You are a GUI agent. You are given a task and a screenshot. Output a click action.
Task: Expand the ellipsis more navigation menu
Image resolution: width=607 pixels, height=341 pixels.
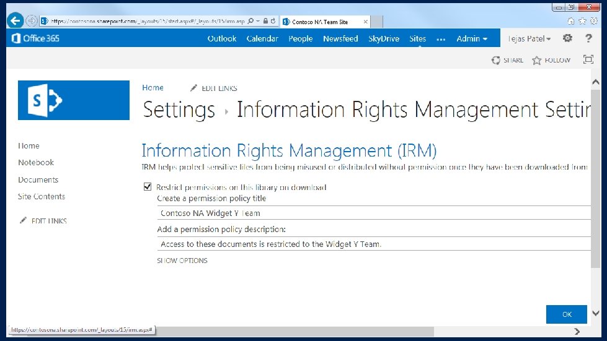coord(441,39)
